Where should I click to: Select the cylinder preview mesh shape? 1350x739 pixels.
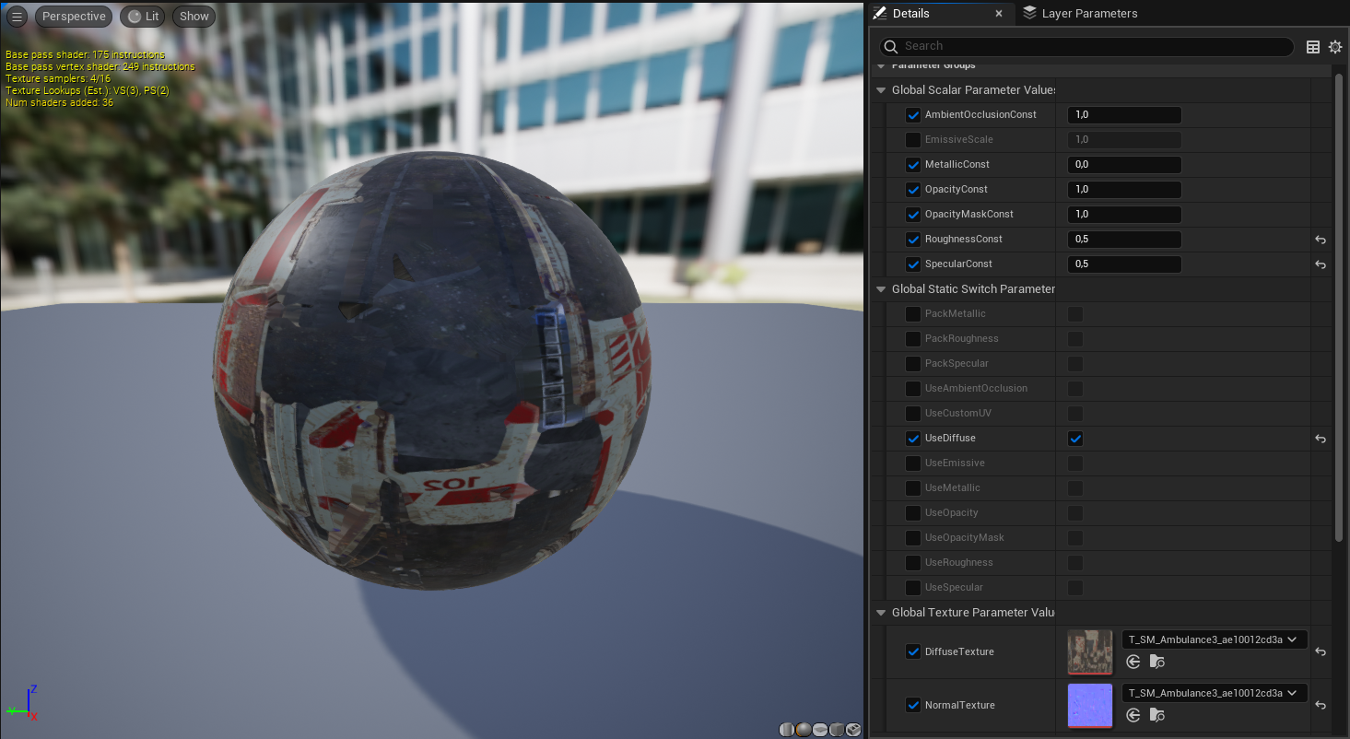click(x=786, y=729)
